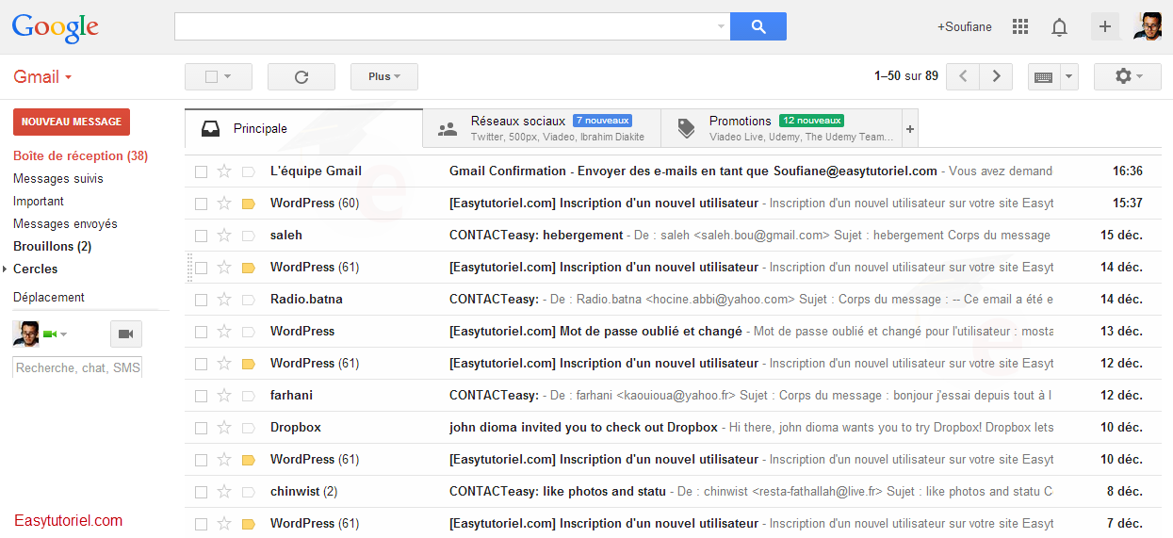The height and width of the screenshot is (538, 1173).
Task: Open the input tools dropdown arrow
Action: point(1069,77)
